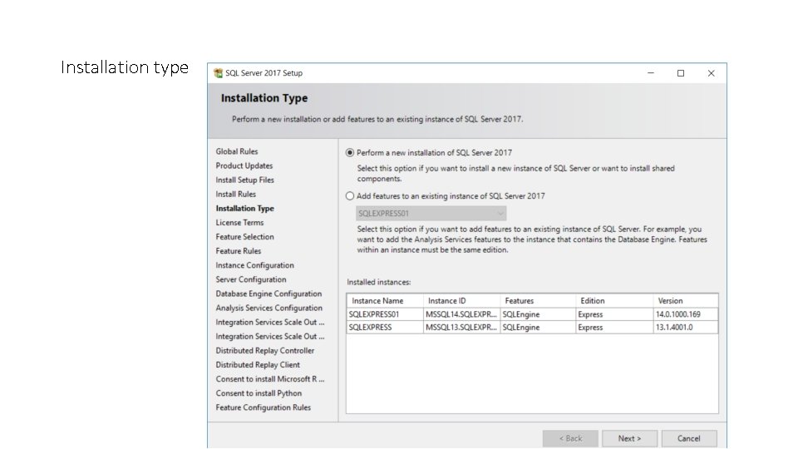798x449 pixels.
Task: Click the Instance ID column header
Action: [x=461, y=301]
